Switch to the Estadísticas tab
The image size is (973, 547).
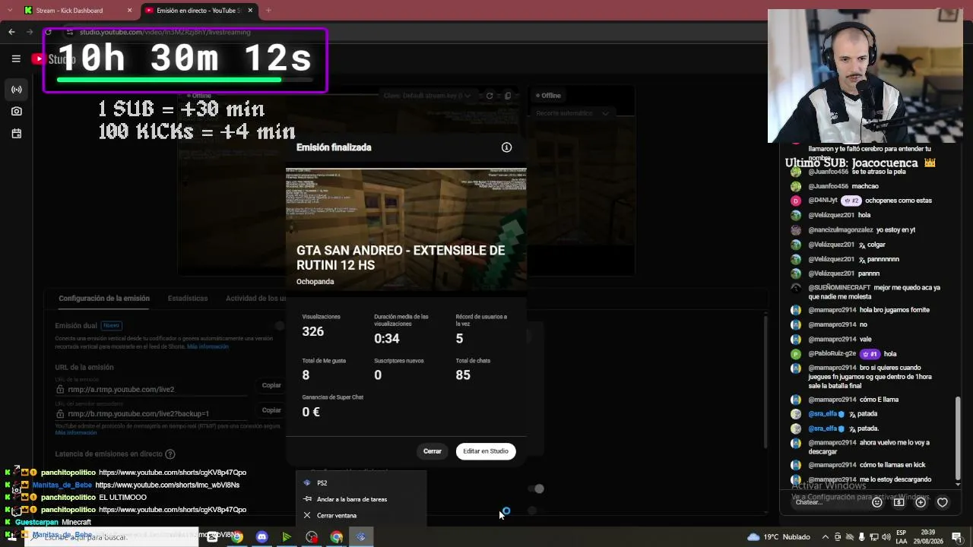tap(188, 299)
